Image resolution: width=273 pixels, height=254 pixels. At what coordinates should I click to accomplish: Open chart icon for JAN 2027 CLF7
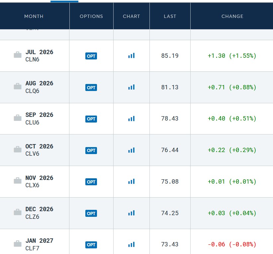[x=132, y=244]
